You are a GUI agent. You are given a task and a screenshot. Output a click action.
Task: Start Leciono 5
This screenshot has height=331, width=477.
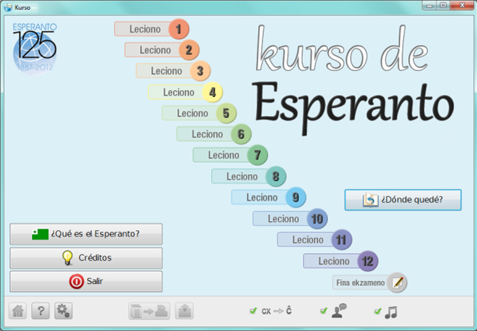199,113
